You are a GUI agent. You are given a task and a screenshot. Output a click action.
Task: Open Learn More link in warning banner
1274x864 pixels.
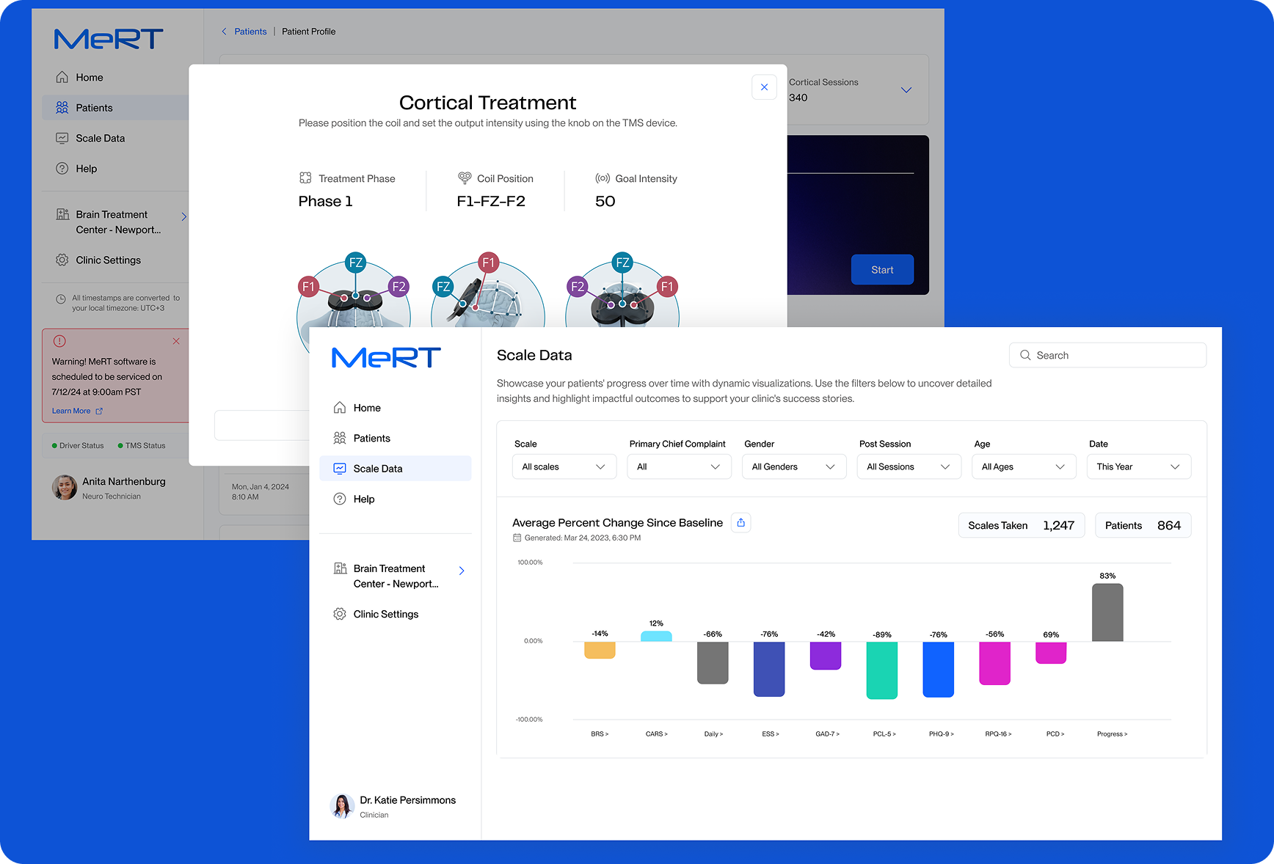point(77,411)
